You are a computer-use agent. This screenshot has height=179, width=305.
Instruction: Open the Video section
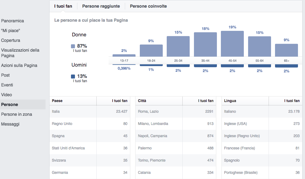[6, 95]
